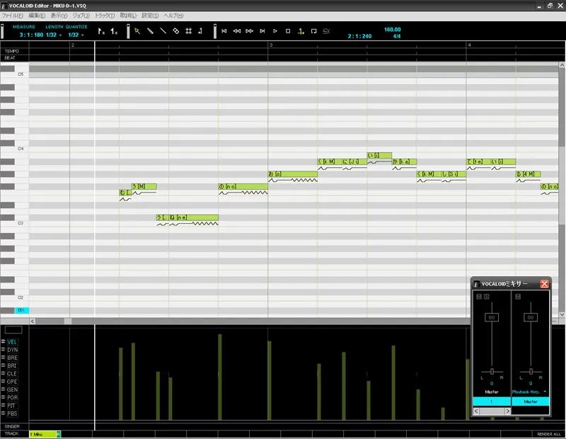Viewport: 566px width, 439px height.
Task: Mute the Master channel in the mixer
Action: 518,297
